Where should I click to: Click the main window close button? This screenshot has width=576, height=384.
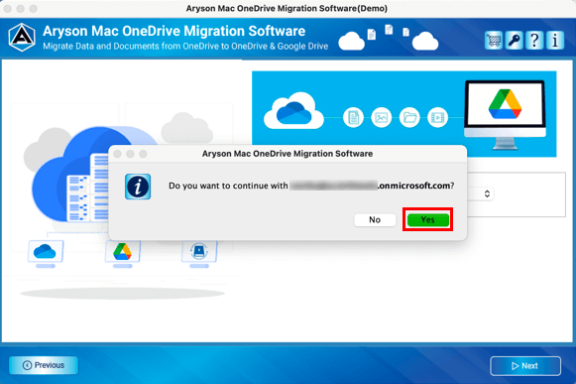(x=7, y=9)
